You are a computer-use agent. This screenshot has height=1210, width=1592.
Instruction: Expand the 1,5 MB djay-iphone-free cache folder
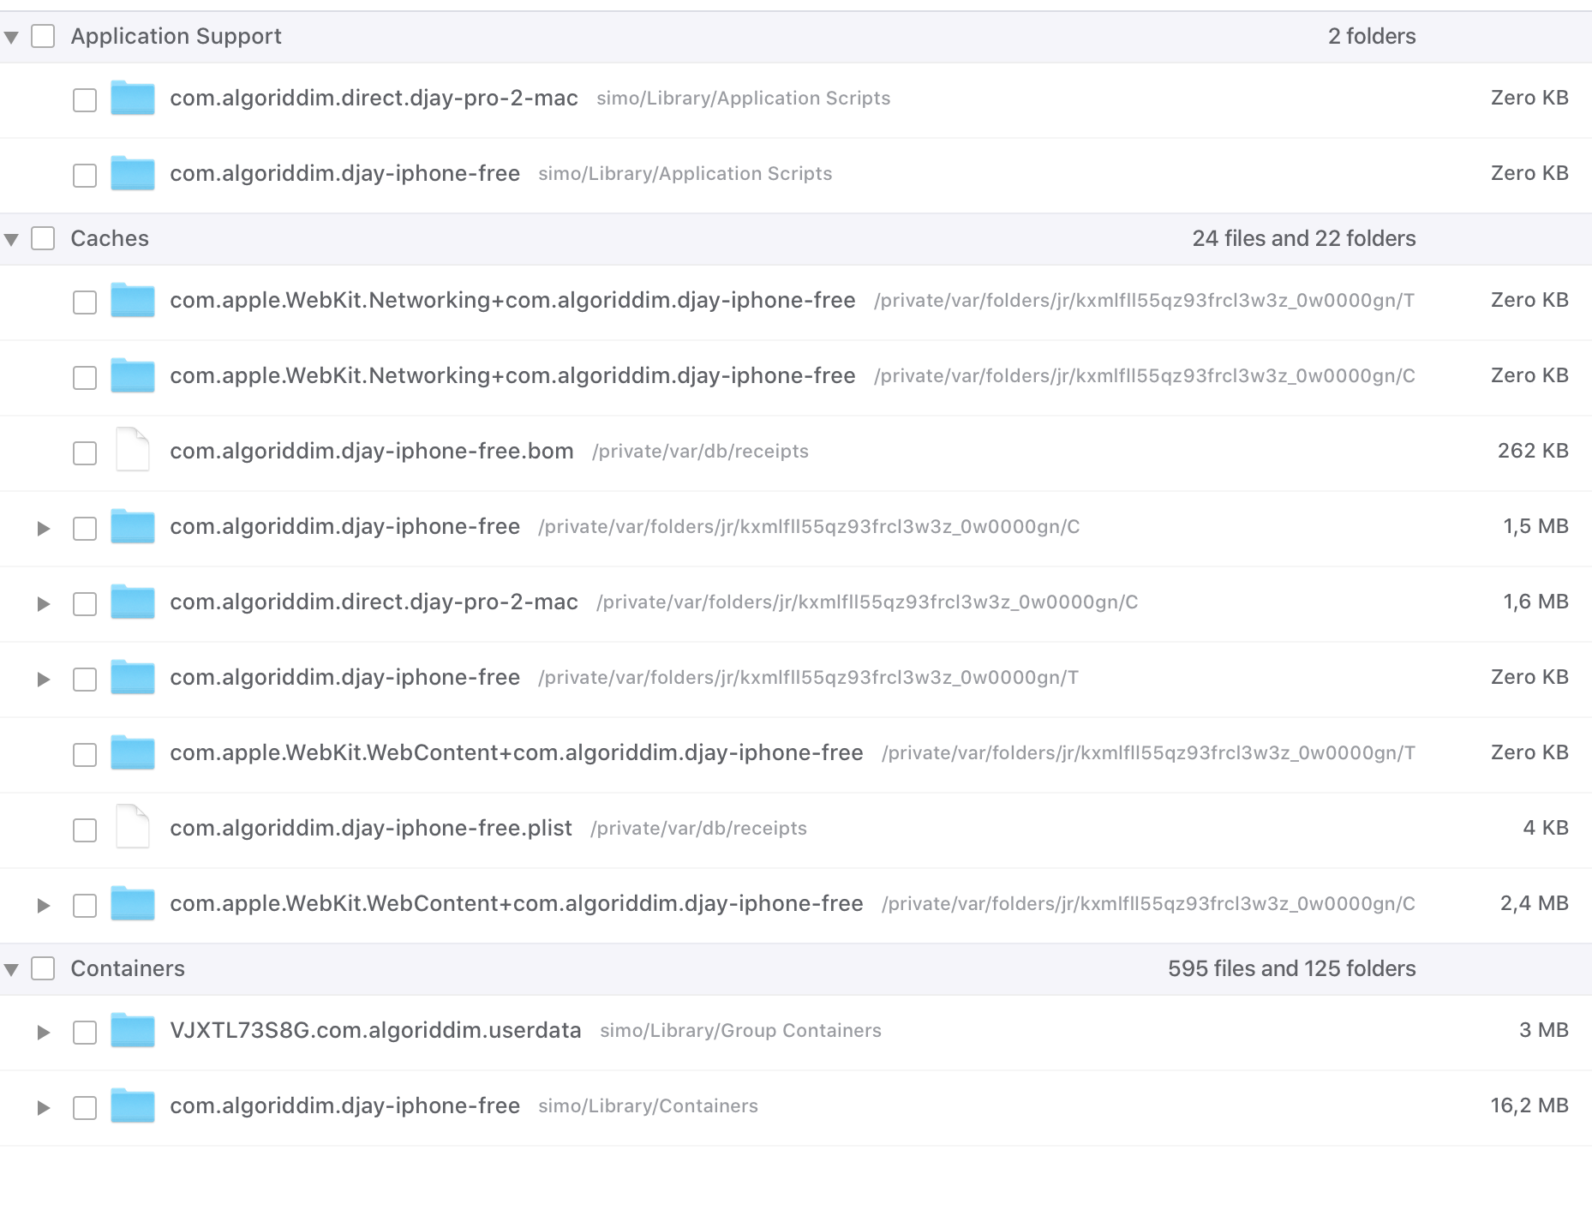click(x=44, y=528)
